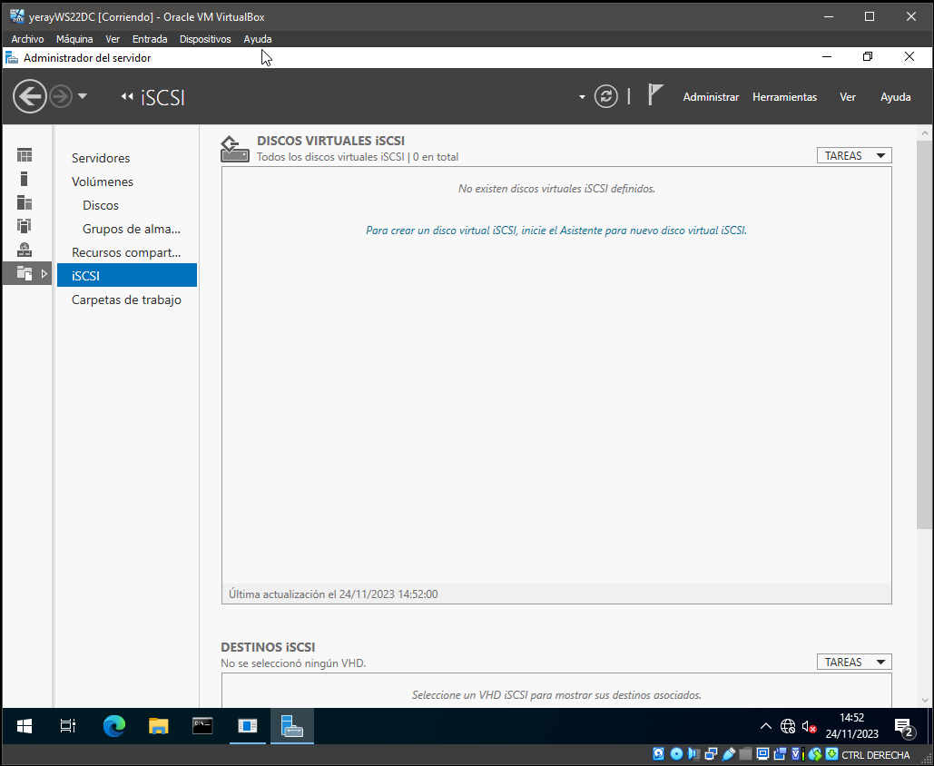Open the dropdown arrow left of refresh
Screen dimensions: 934x766
point(582,97)
